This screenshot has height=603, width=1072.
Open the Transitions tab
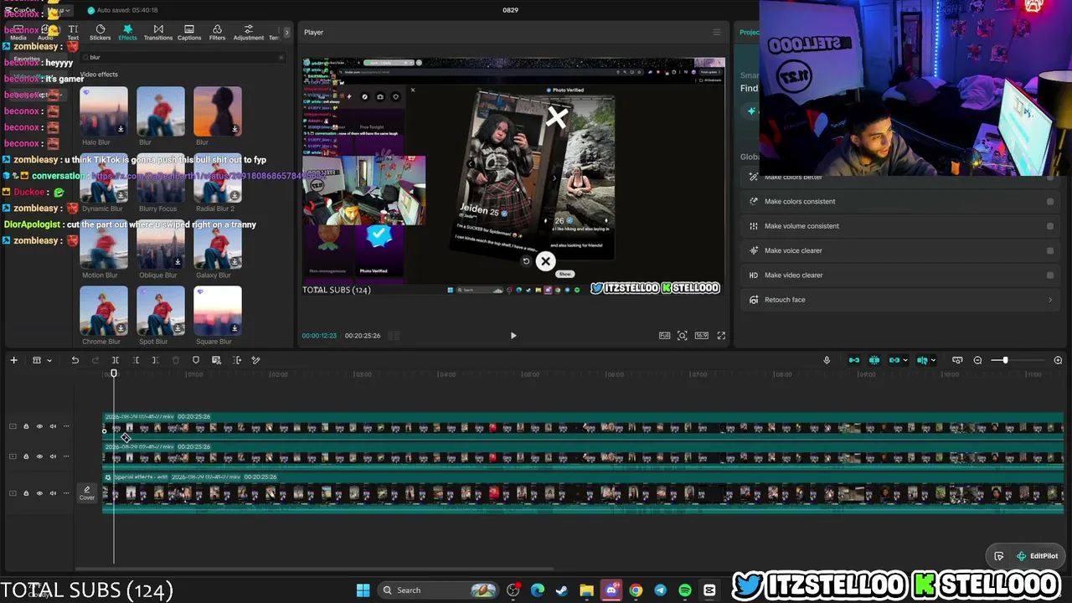(158, 33)
